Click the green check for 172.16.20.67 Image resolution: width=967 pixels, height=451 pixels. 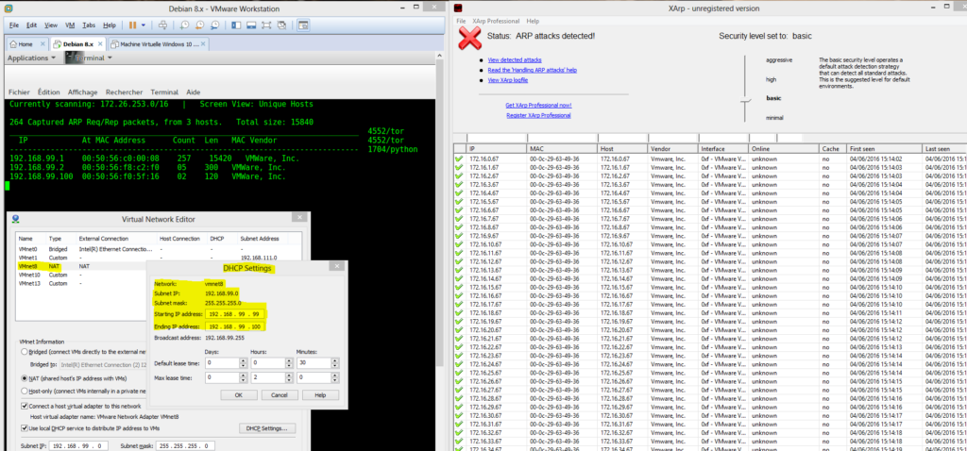coord(458,329)
